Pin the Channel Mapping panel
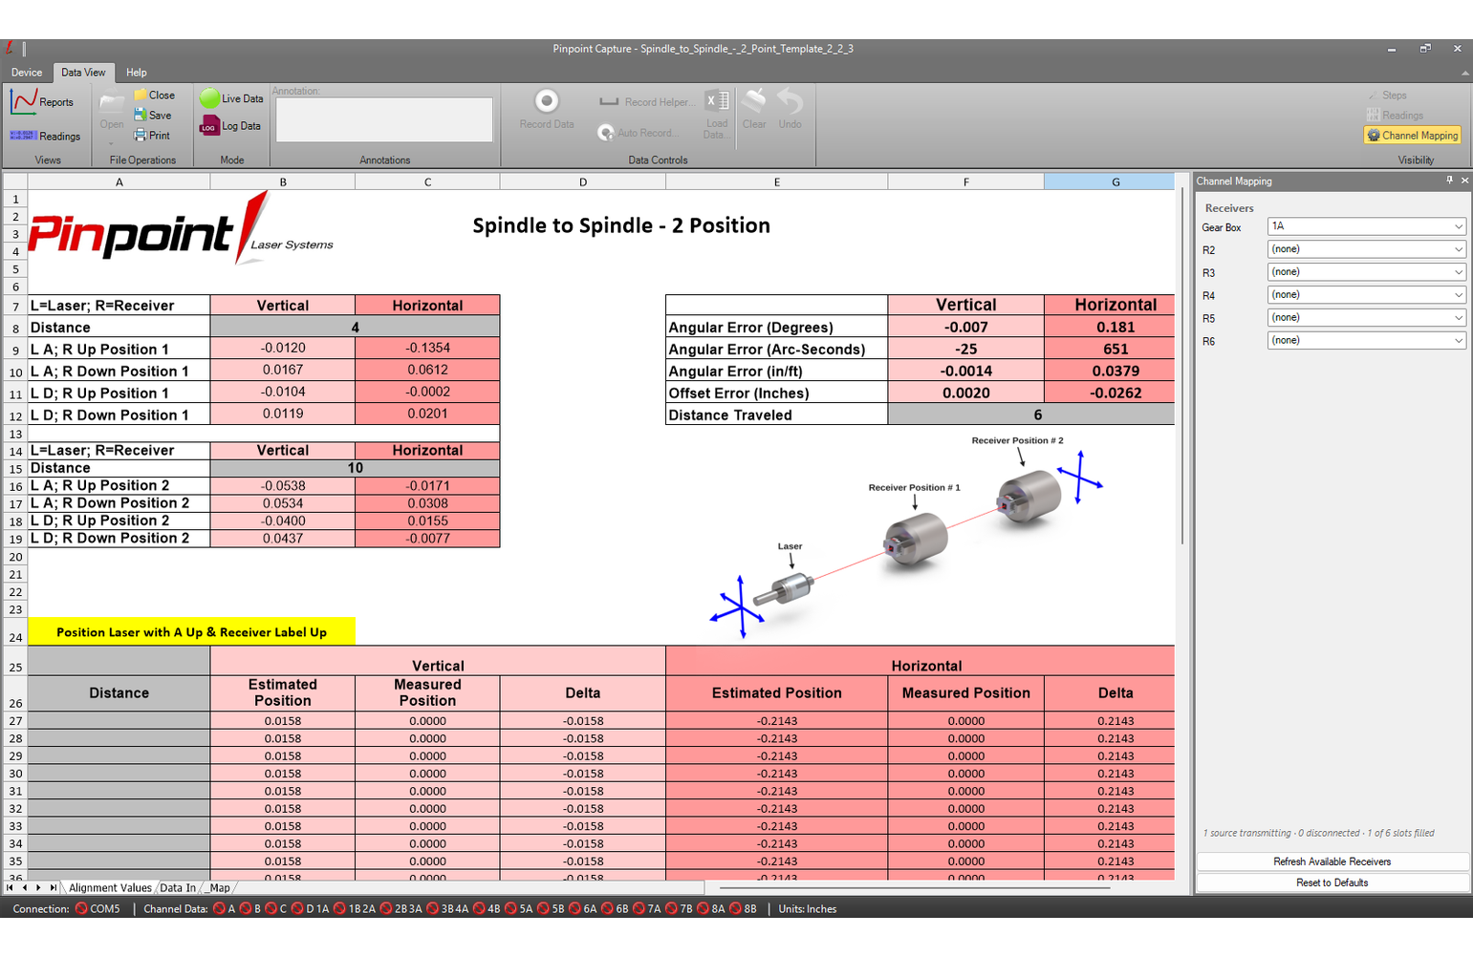 point(1449,181)
